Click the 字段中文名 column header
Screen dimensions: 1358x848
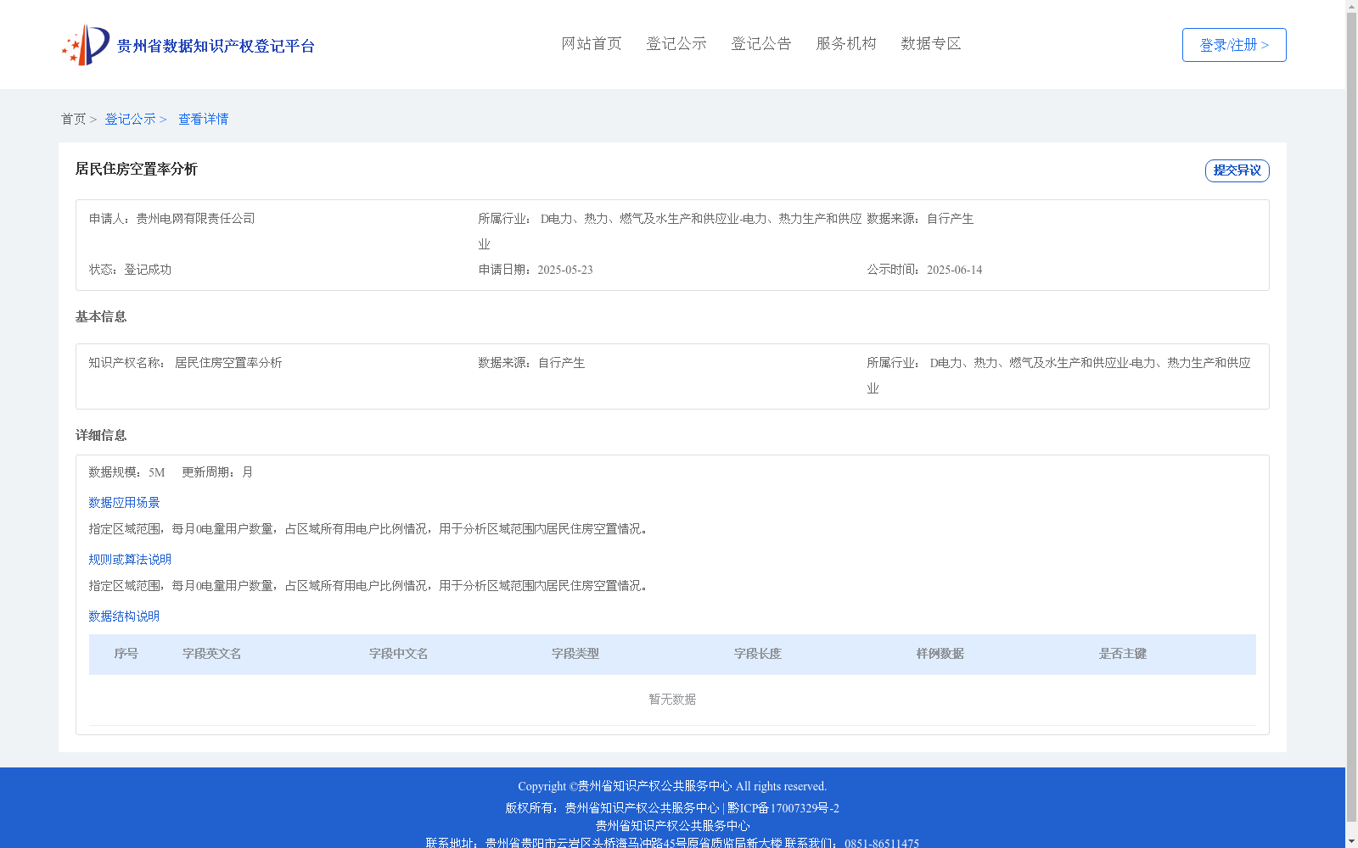click(399, 654)
